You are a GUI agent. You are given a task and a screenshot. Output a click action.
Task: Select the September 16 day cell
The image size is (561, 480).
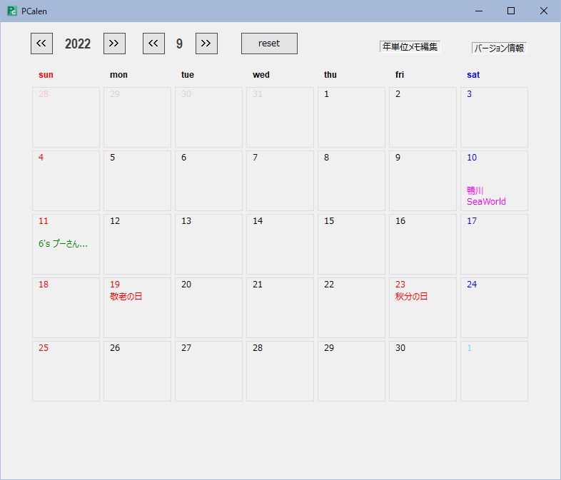pos(423,244)
